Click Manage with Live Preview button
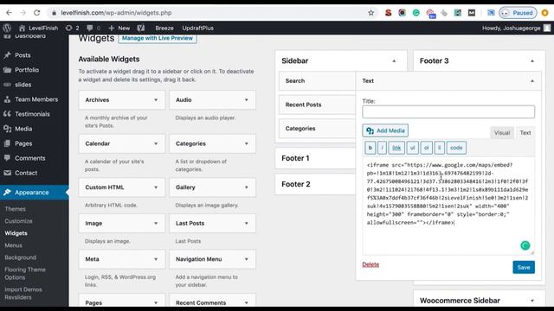The height and width of the screenshot is (311, 554). tap(158, 38)
